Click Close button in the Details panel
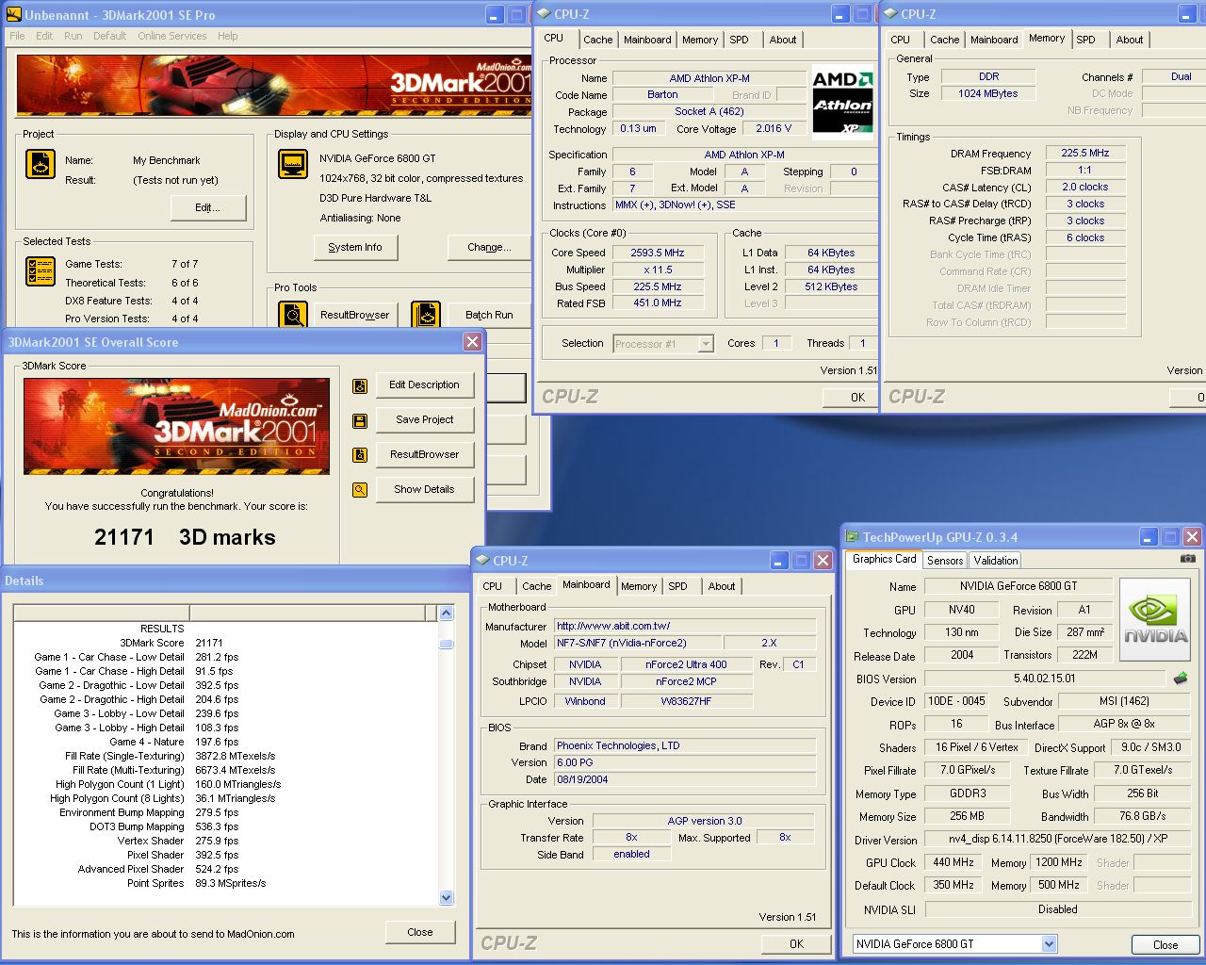This screenshot has width=1206, height=965. click(420, 932)
